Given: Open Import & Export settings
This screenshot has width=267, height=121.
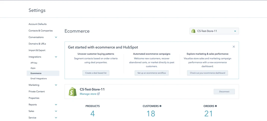Looking at the screenshot, I should (37, 50).
